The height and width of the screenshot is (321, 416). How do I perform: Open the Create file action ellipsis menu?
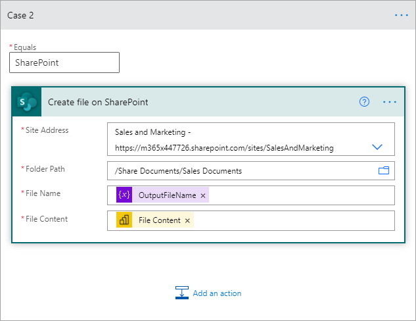pos(390,102)
